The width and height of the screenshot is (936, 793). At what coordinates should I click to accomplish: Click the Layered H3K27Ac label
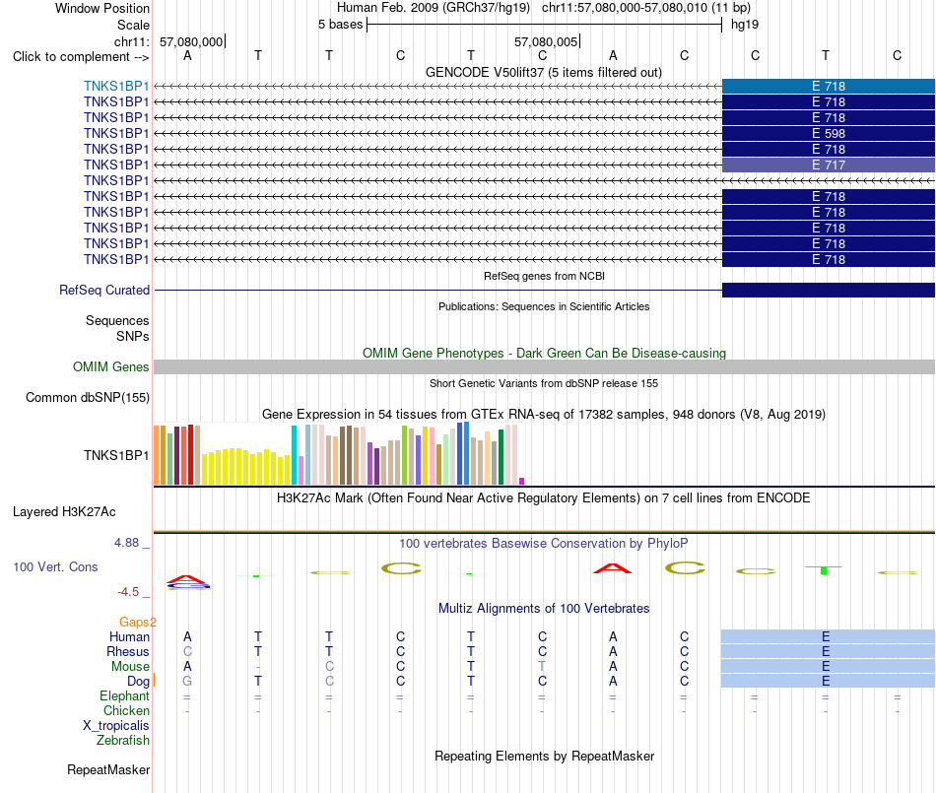click(64, 512)
